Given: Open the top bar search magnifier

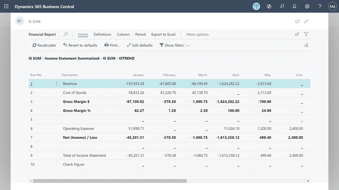Looking at the screenshot, I should 282,7.
